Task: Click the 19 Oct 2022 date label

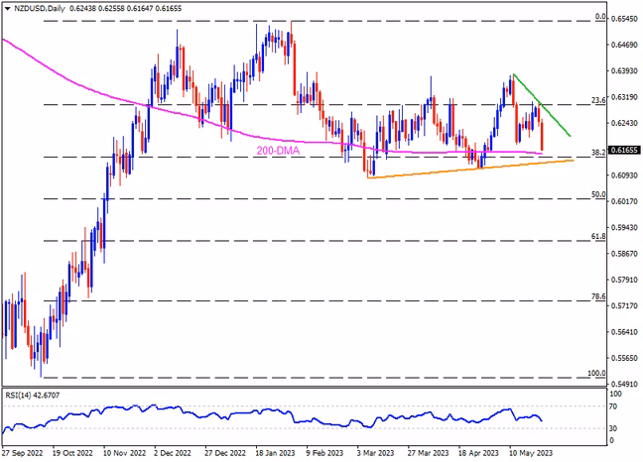Action: tap(72, 453)
